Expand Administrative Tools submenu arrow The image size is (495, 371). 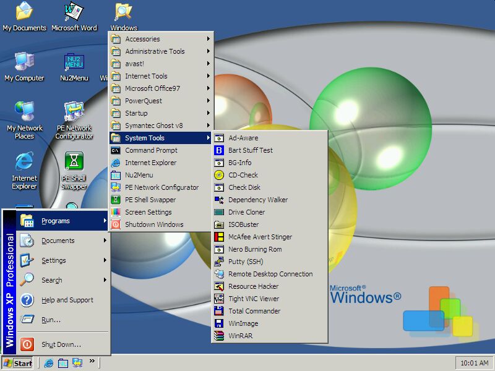point(209,51)
